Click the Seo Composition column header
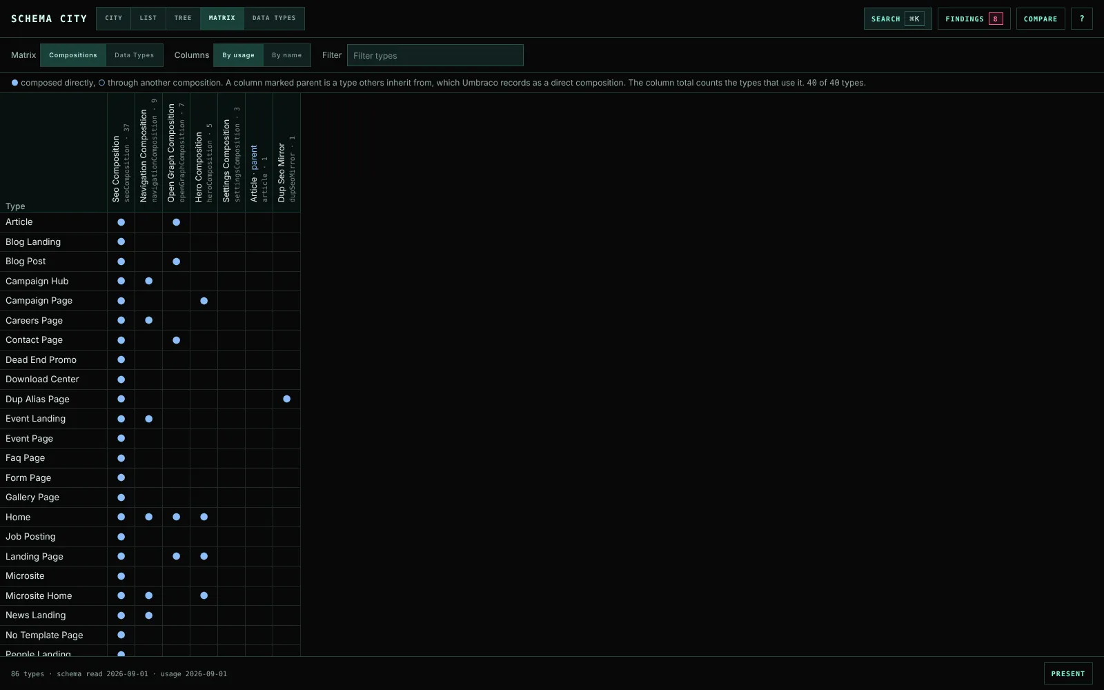The width and height of the screenshot is (1104, 690). tap(121, 152)
